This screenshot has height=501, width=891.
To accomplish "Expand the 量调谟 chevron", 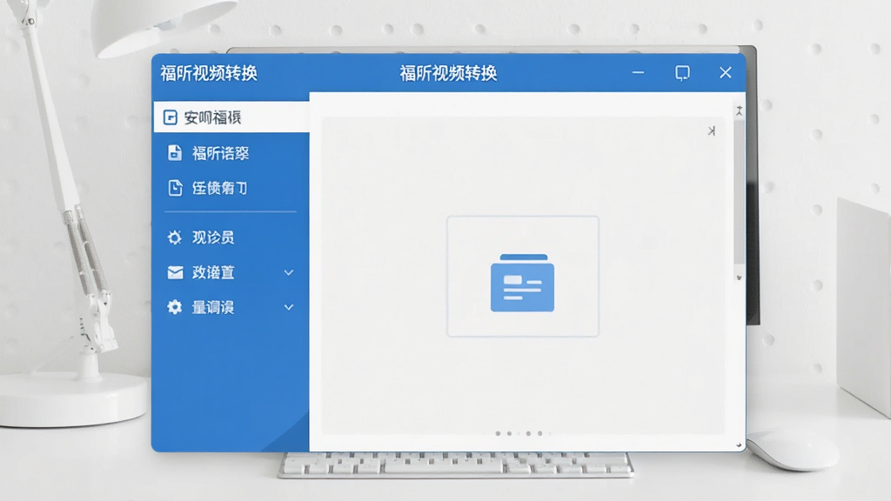I will point(289,307).
